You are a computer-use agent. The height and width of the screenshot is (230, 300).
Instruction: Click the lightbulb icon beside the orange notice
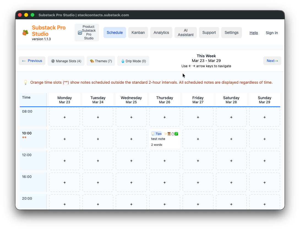[25, 82]
